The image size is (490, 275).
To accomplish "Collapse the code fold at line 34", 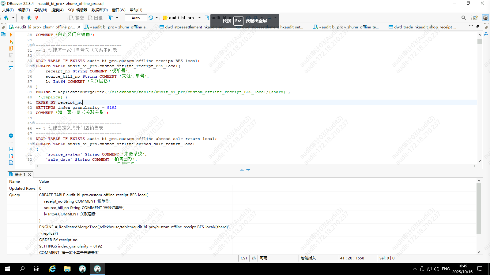I will (33, 66).
